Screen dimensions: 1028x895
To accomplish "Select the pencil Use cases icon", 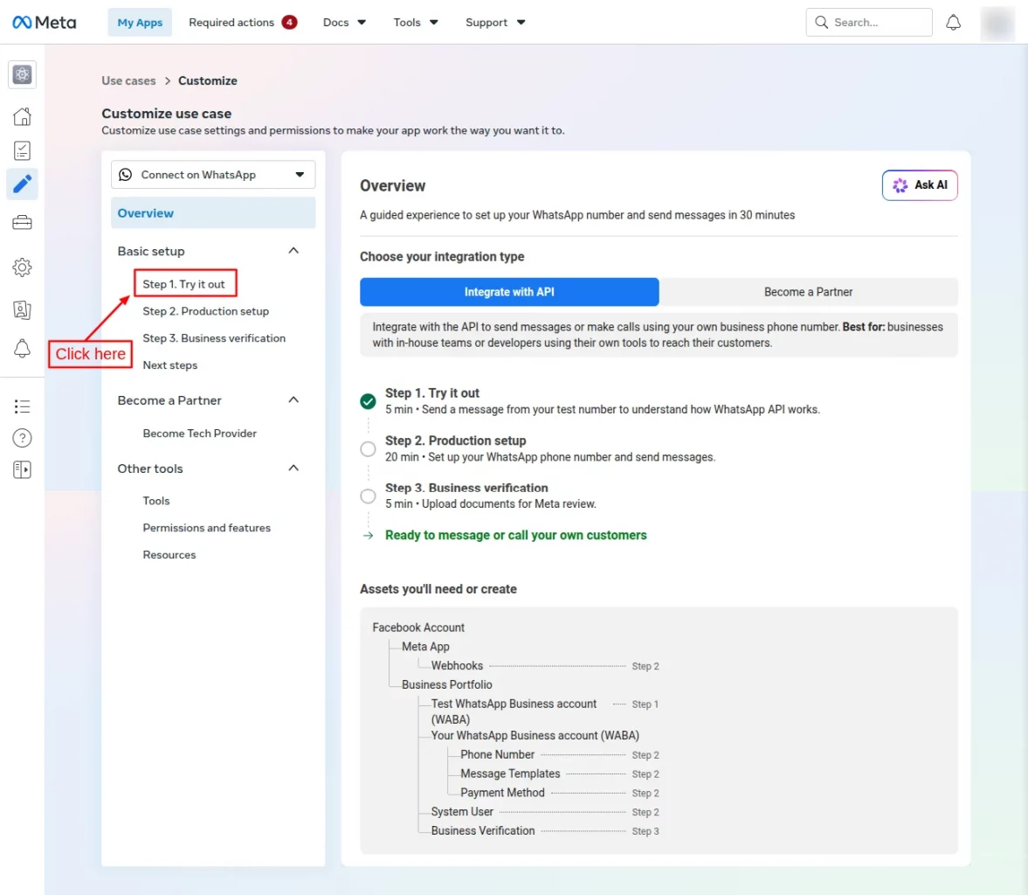I will [23, 184].
